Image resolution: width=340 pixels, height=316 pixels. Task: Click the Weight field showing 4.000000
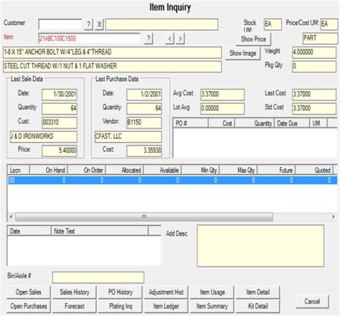(x=314, y=52)
